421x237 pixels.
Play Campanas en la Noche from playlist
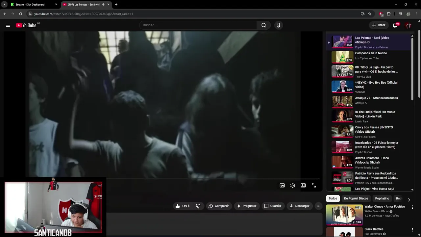tap(369, 57)
